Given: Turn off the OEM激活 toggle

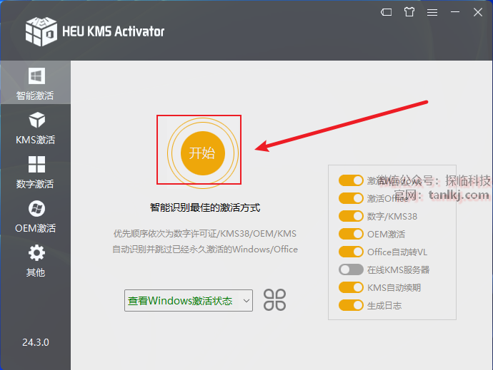Looking at the screenshot, I should click(x=351, y=234).
